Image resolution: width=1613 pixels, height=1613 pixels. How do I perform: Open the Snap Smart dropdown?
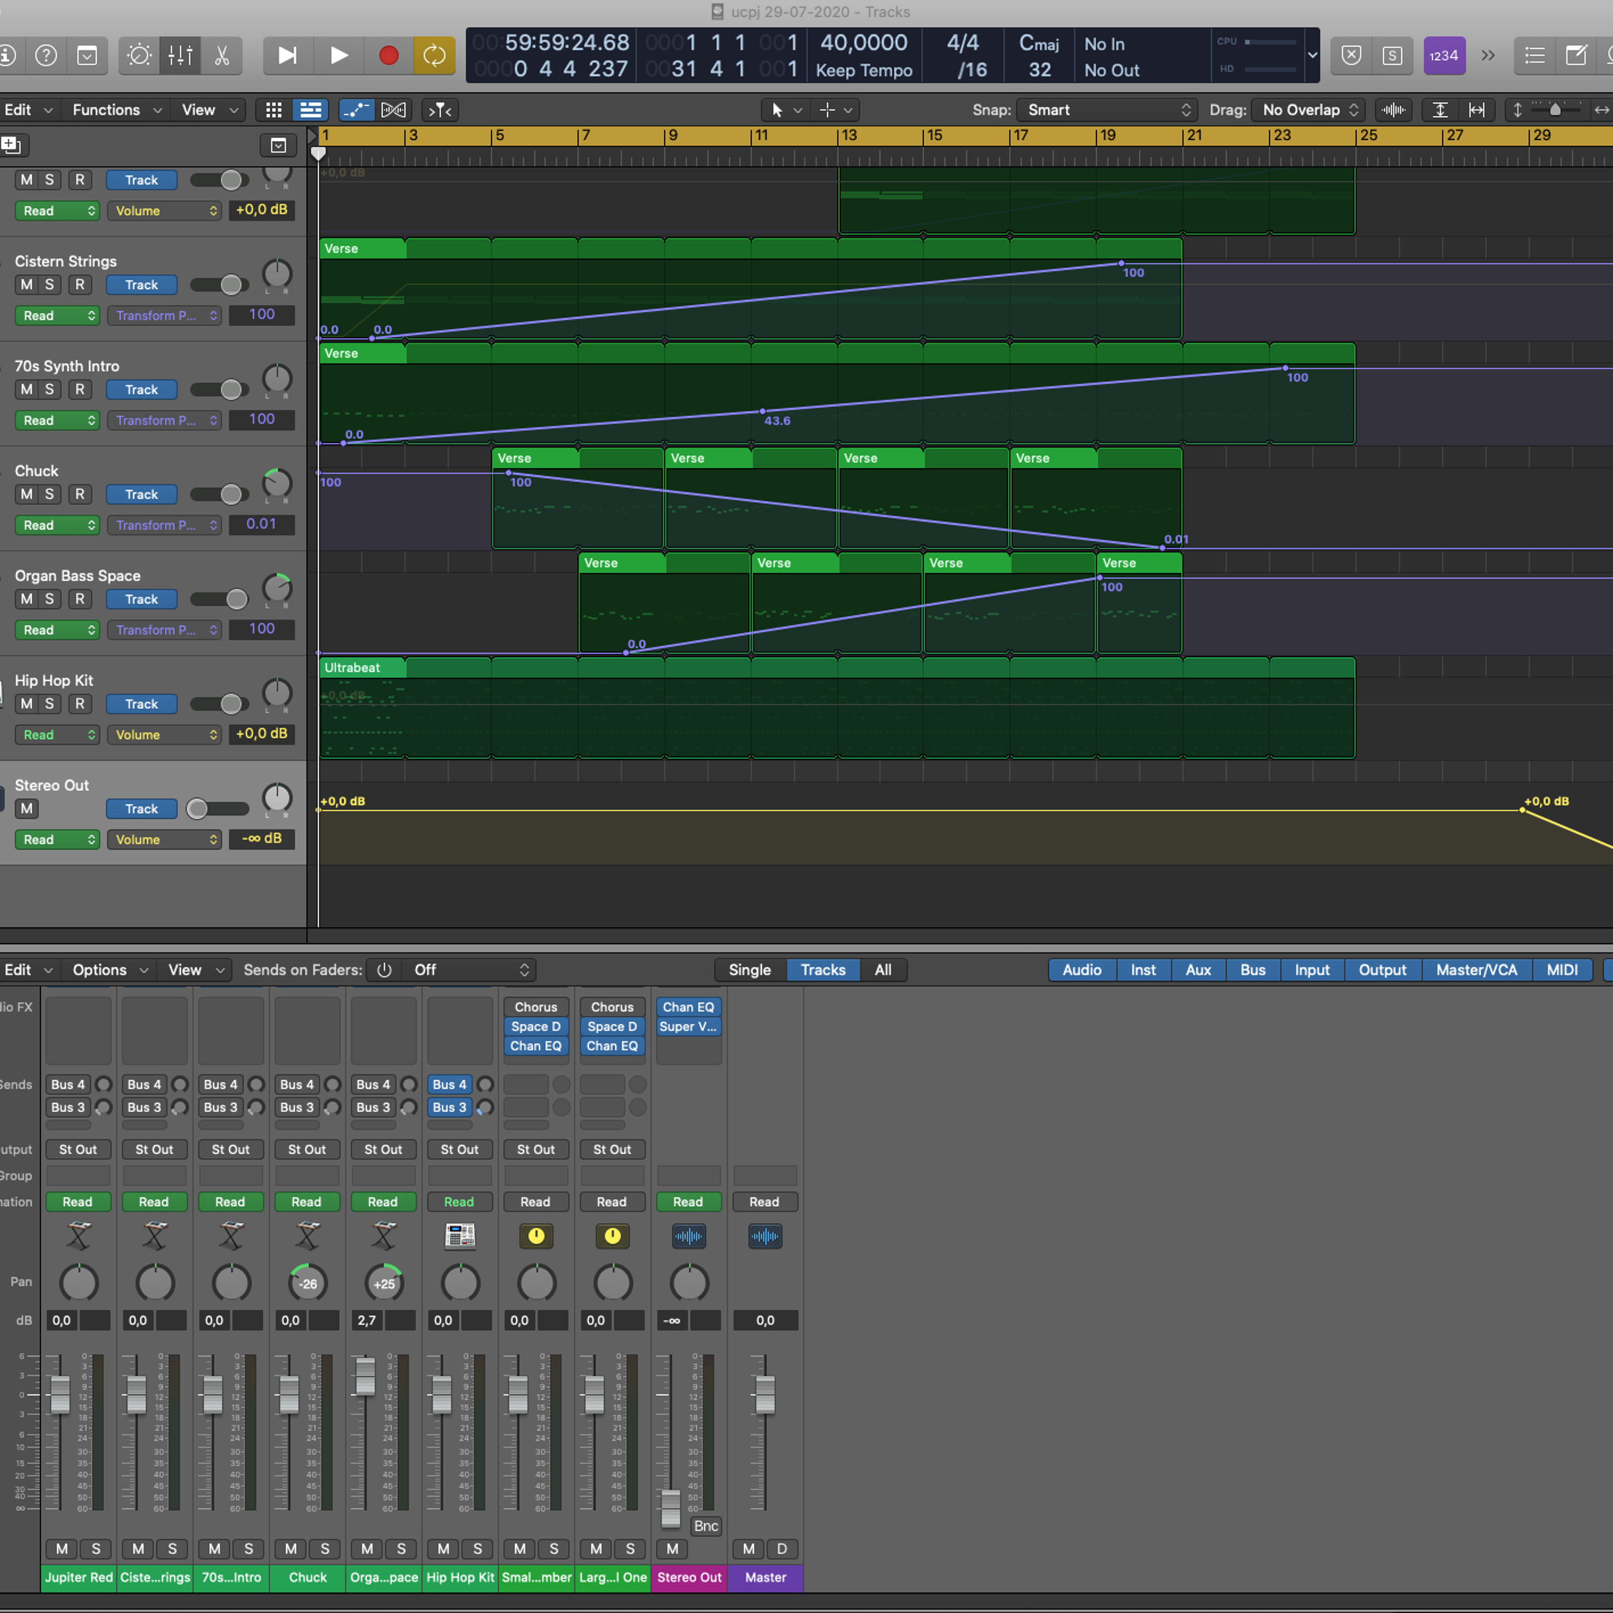[x=1107, y=110]
